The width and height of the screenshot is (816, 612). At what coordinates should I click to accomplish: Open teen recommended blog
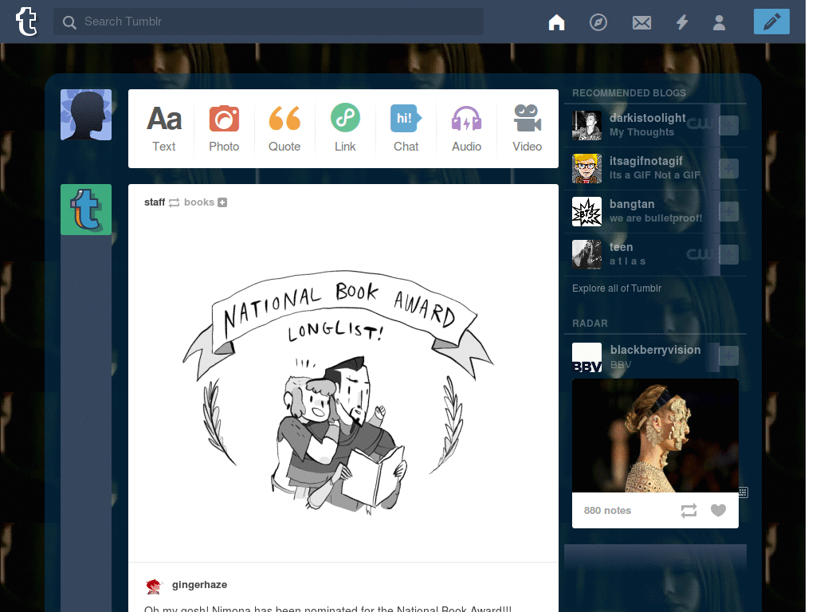tap(621, 247)
